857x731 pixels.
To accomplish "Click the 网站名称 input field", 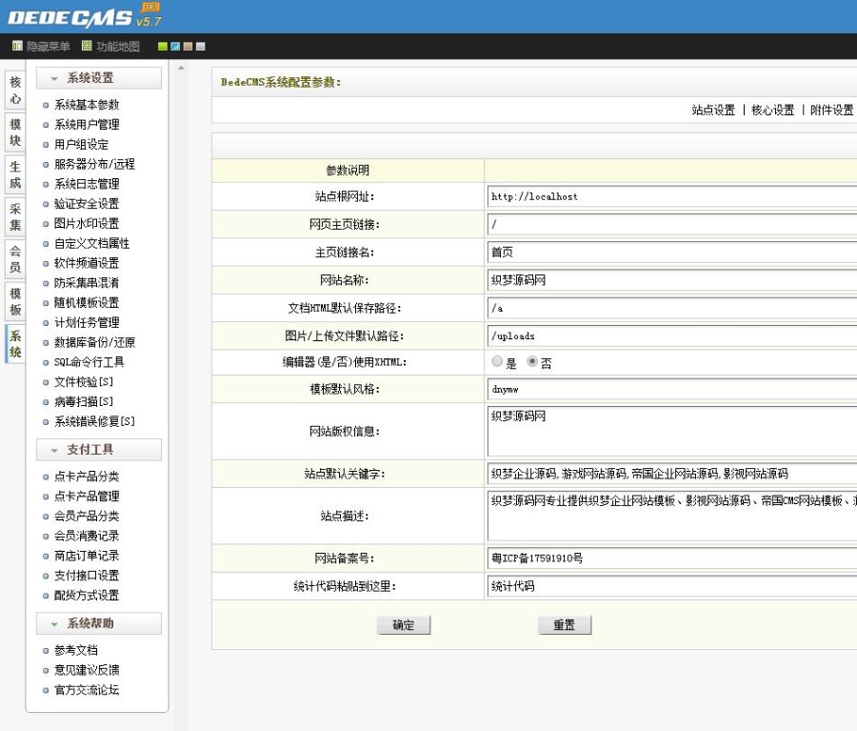I will point(671,280).
